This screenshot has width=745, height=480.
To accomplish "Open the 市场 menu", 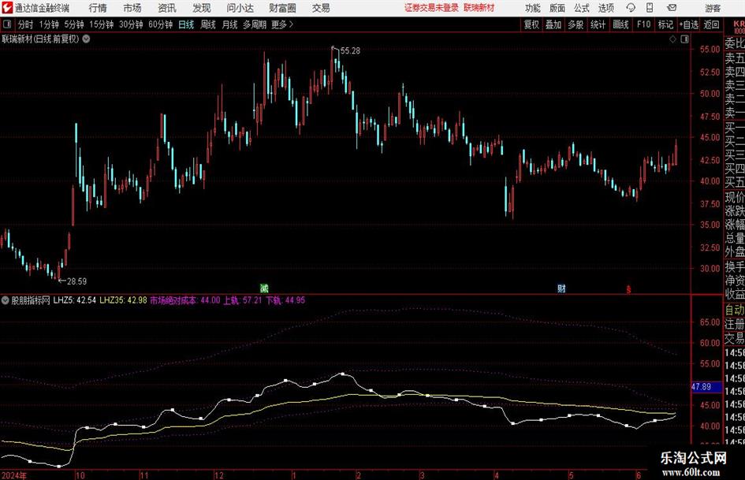I will pos(132,8).
